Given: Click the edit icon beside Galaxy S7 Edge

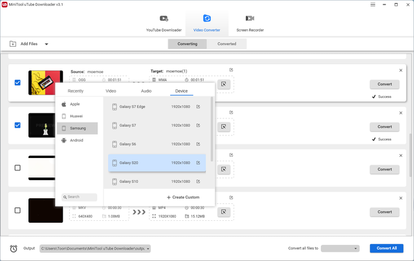Looking at the screenshot, I should [x=199, y=107].
